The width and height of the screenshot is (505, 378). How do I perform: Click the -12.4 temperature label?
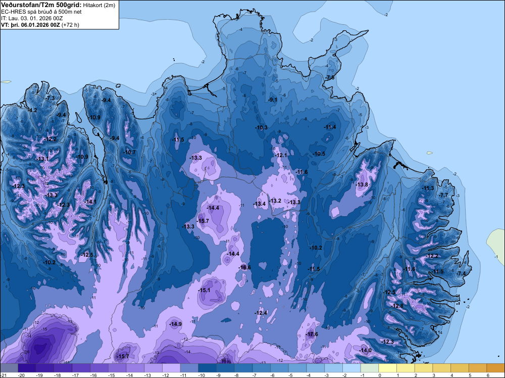point(261,313)
